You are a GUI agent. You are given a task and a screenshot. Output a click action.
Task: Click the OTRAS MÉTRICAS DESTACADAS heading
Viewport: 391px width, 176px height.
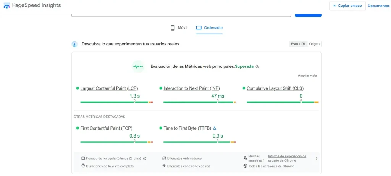(x=99, y=117)
